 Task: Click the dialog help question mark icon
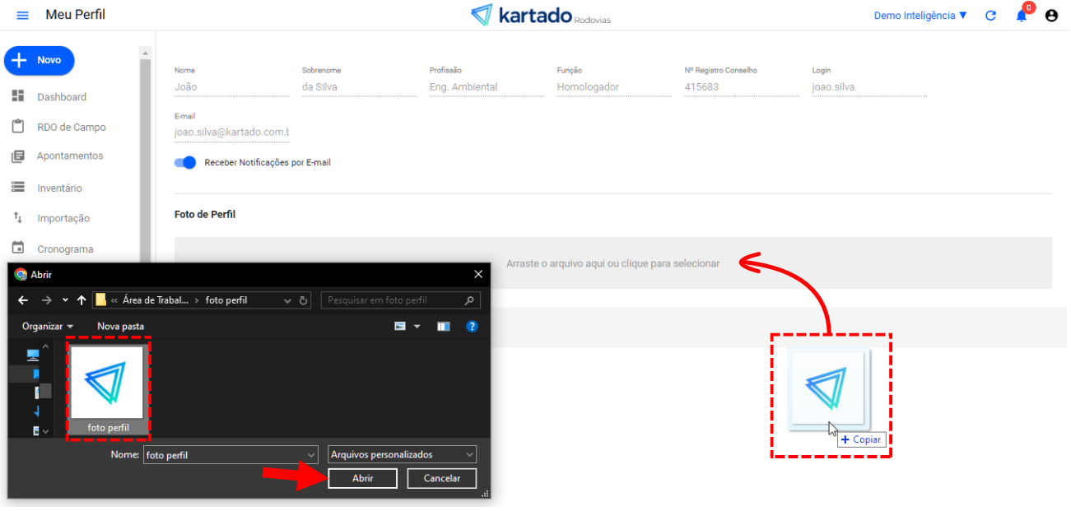(472, 327)
